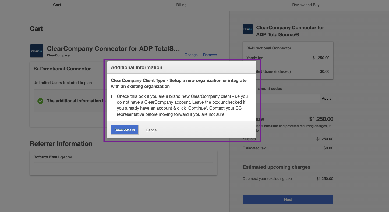
Task: Click the 'Estimated tax' label
Action: pos(254,148)
